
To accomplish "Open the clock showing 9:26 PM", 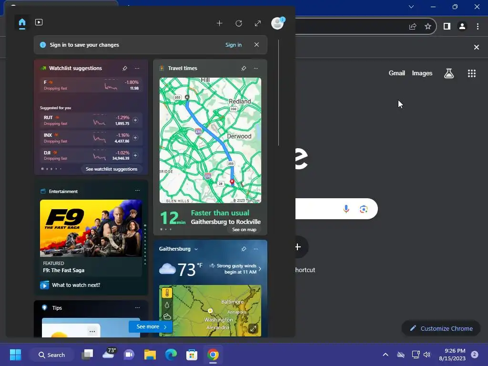I will coord(452,355).
